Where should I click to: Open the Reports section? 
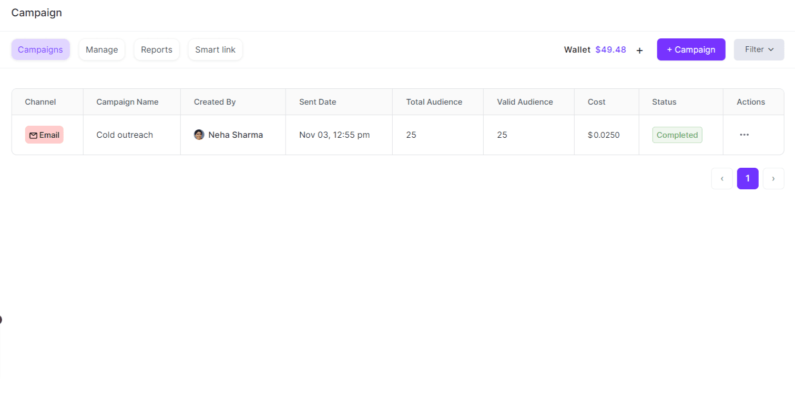click(156, 49)
